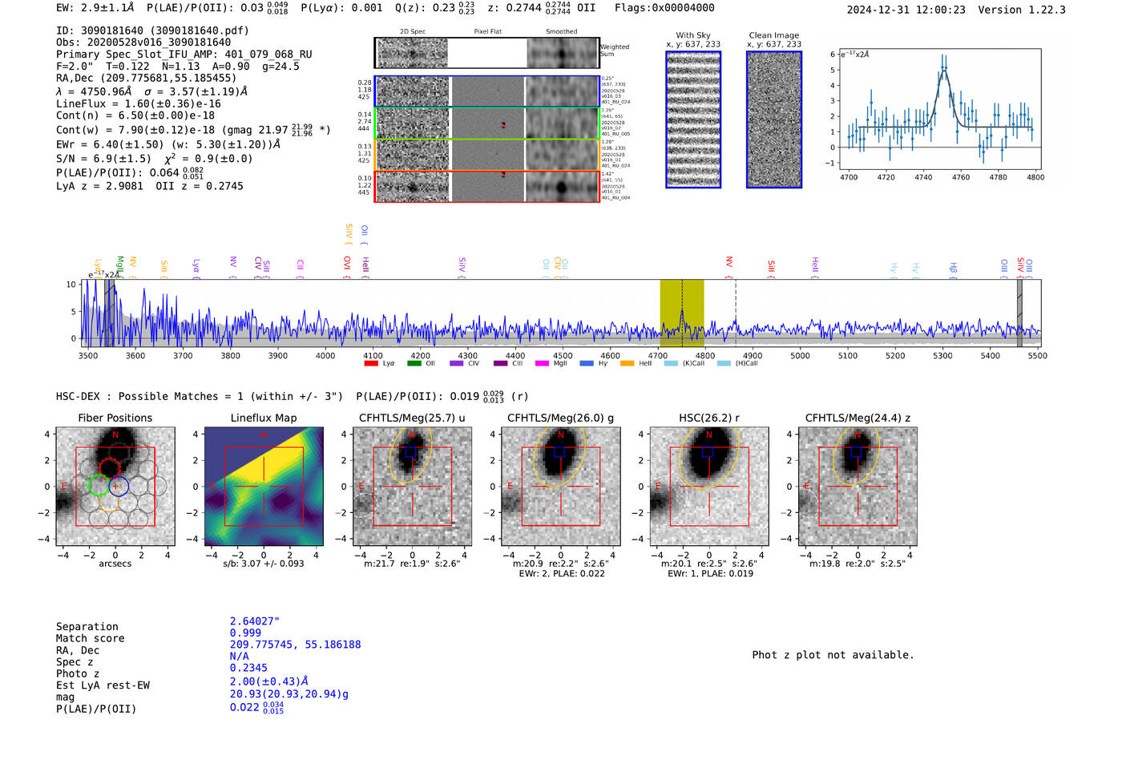The image size is (1122, 764).
Task: Click the EWr: 1, PLAE: 0.019 caption
Action: coord(710,573)
